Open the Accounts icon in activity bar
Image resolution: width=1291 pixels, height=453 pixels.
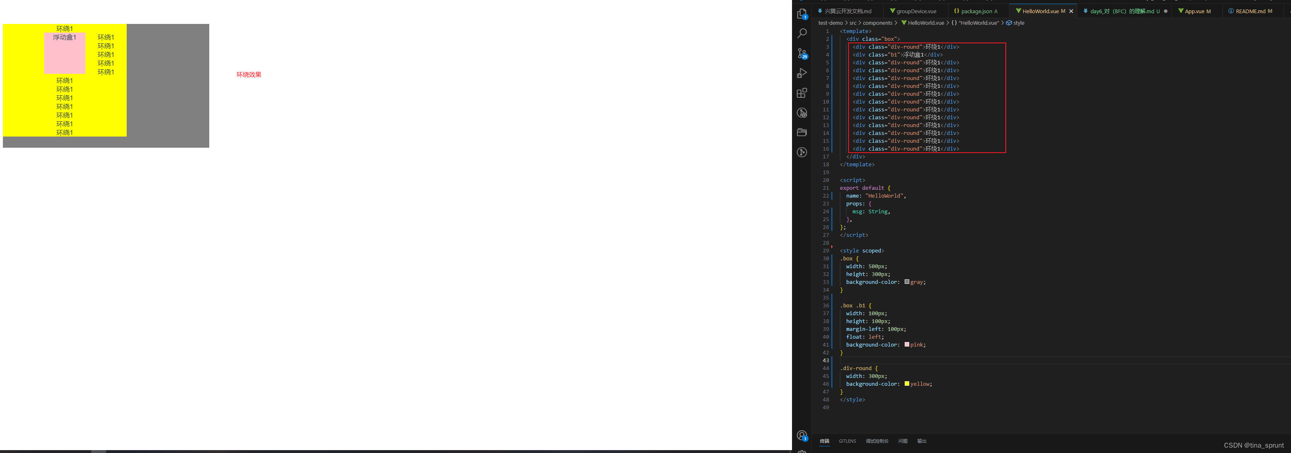pyautogui.click(x=802, y=435)
